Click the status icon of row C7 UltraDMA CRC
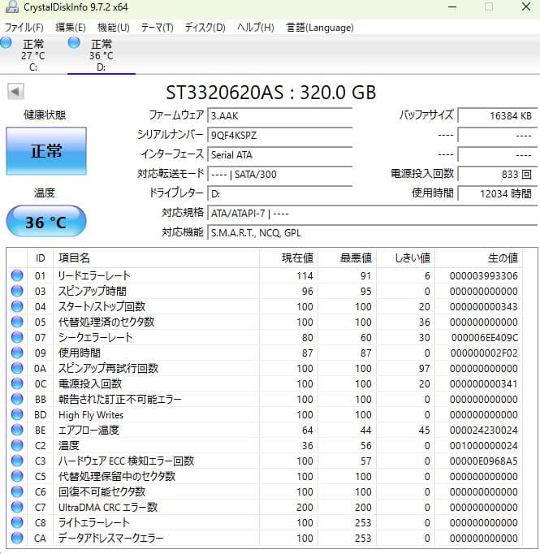This screenshot has height=554, width=540. [17, 507]
